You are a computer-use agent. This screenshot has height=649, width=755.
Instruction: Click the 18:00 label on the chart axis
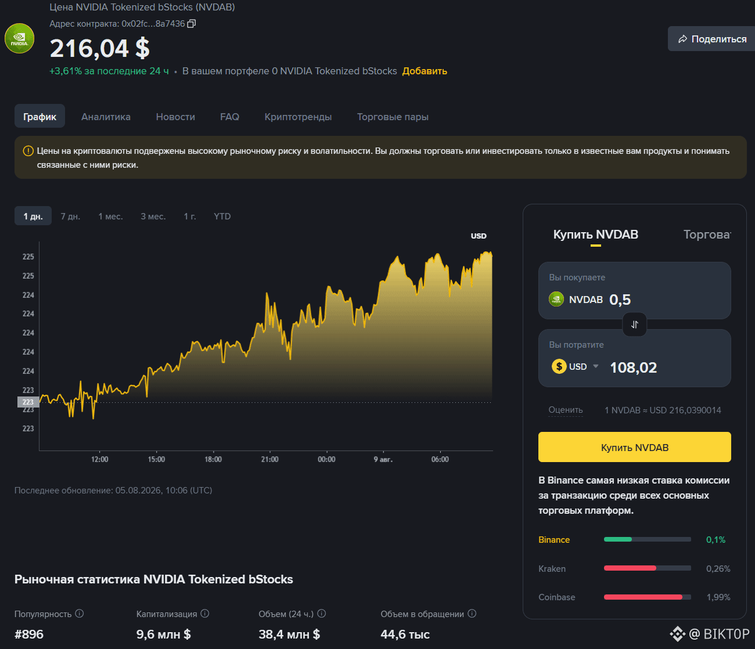pos(213,459)
